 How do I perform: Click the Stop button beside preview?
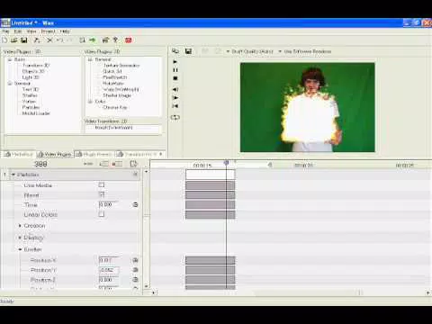pyautogui.click(x=175, y=78)
